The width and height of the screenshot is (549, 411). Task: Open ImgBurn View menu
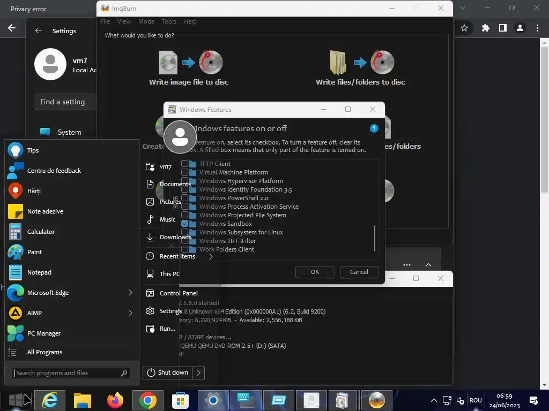[124, 21]
